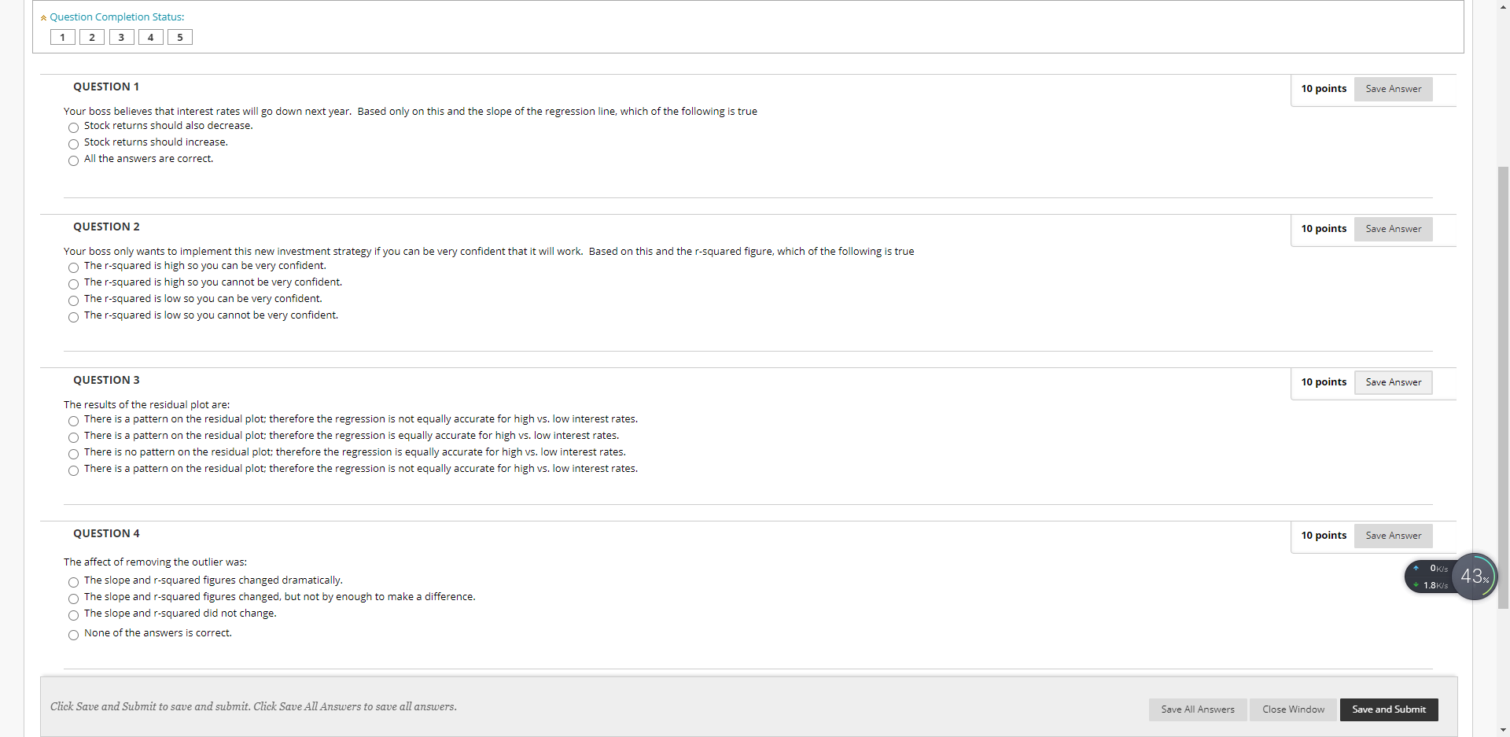Click the network speed overlay showing 43%
1510x737 pixels.
(x=1474, y=577)
